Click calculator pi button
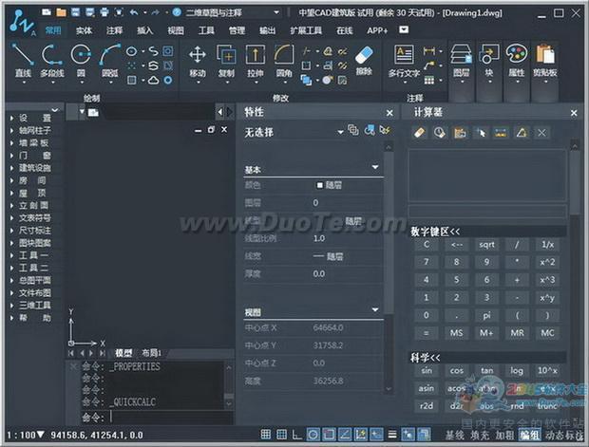This screenshot has height=447, width=589. tap(486, 316)
